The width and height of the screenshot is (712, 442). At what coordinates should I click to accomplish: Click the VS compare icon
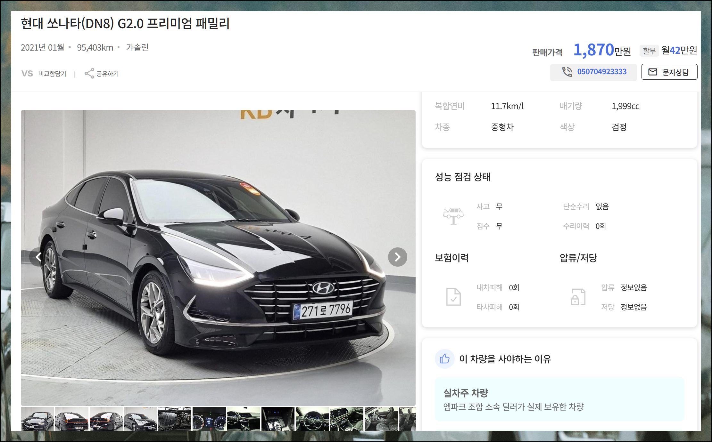pos(27,74)
